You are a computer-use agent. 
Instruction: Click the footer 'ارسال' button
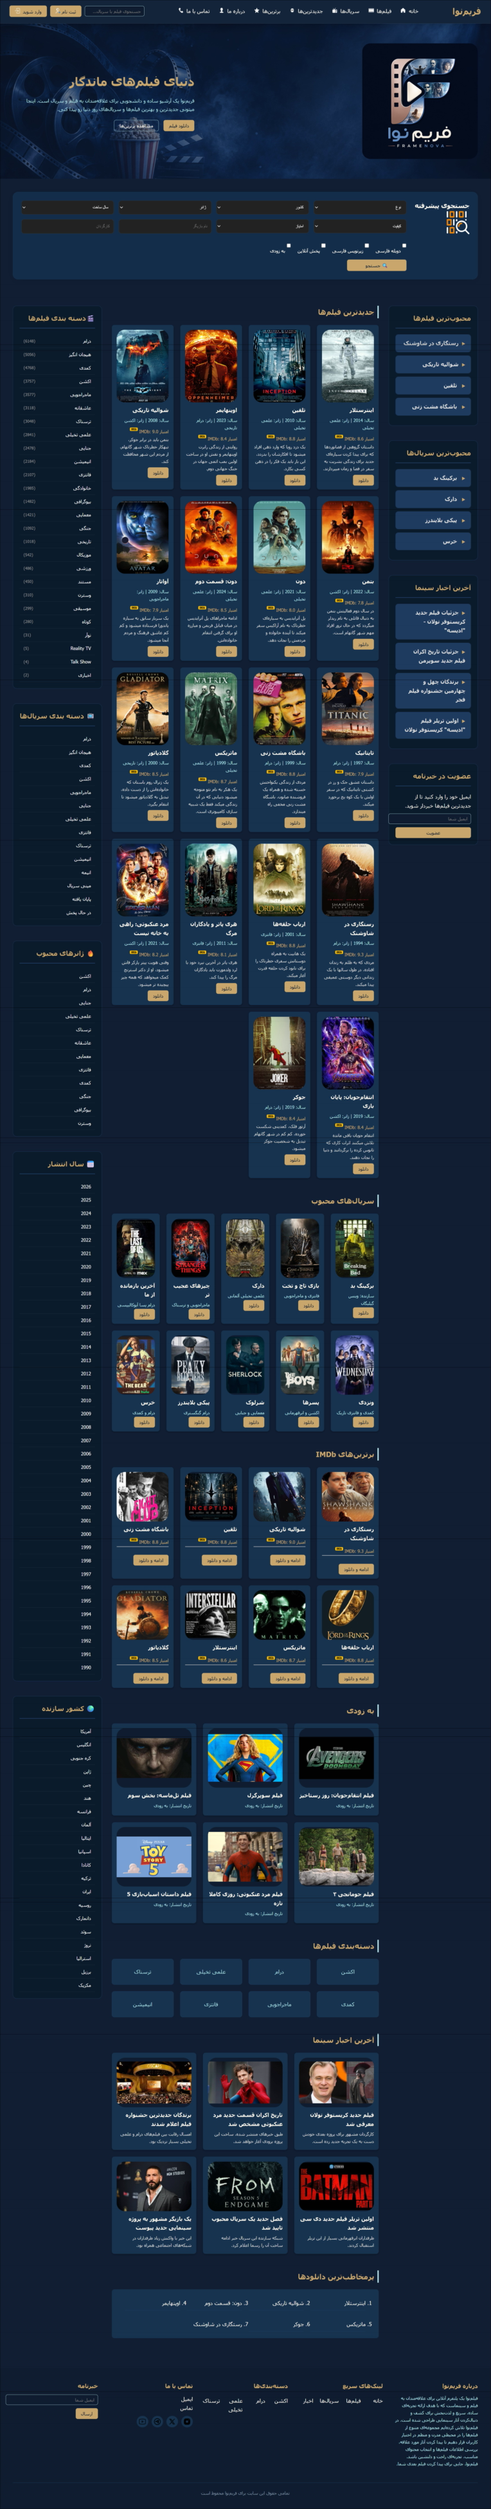point(87,2415)
